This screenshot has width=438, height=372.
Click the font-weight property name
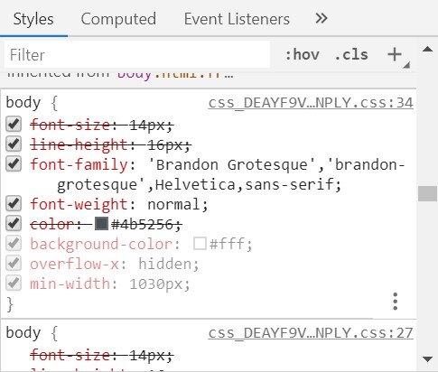[x=79, y=204]
